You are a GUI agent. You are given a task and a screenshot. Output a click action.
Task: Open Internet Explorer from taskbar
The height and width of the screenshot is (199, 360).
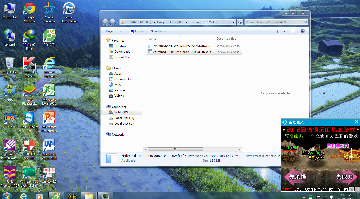(x=23, y=196)
